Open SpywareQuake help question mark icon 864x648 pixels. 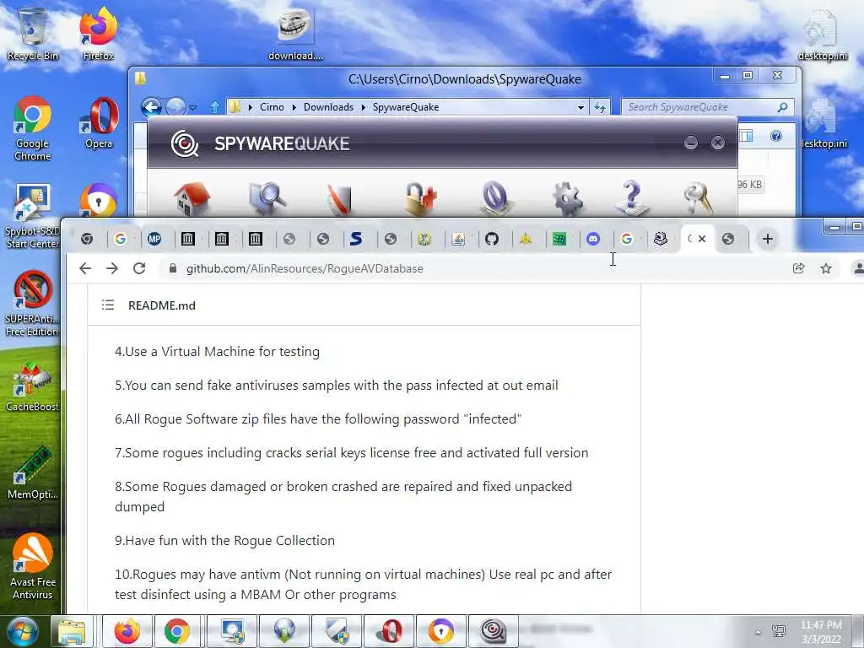pos(631,197)
